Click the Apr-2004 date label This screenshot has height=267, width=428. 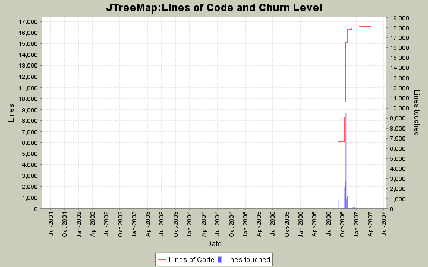[204, 224]
